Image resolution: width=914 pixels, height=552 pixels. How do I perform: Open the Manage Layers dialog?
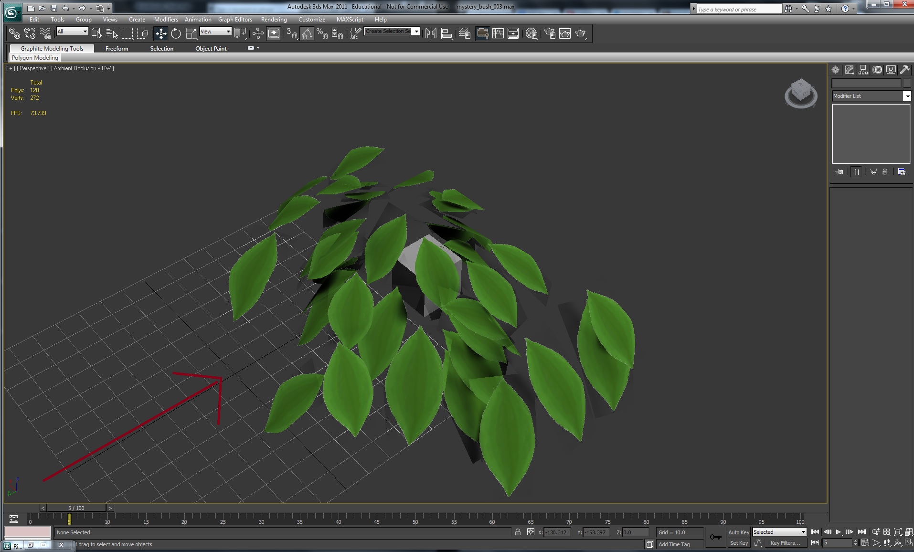pos(465,33)
